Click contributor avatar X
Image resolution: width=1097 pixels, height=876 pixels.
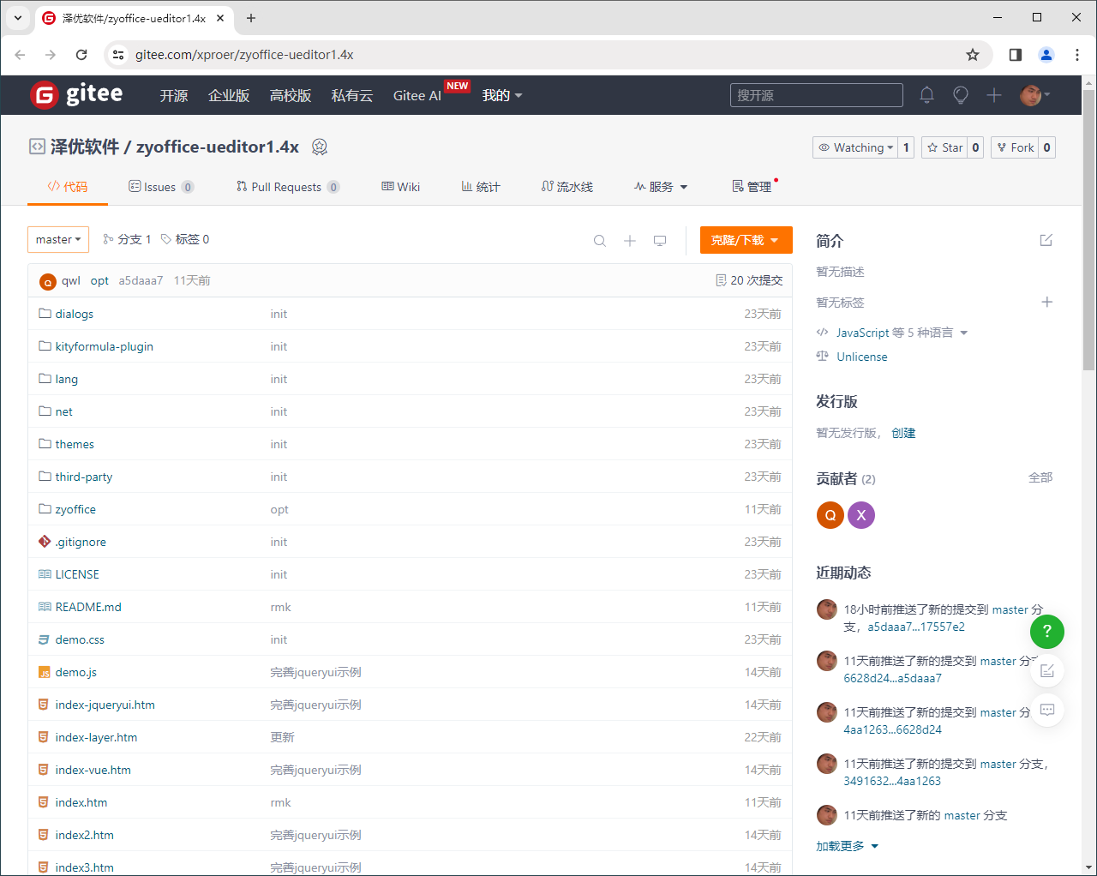861,515
